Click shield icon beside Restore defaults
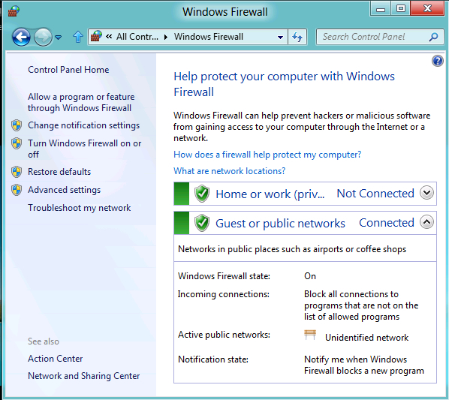This screenshot has width=449, height=400. click(17, 172)
